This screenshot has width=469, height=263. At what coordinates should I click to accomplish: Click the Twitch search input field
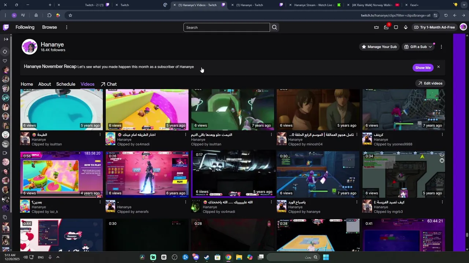point(226,27)
